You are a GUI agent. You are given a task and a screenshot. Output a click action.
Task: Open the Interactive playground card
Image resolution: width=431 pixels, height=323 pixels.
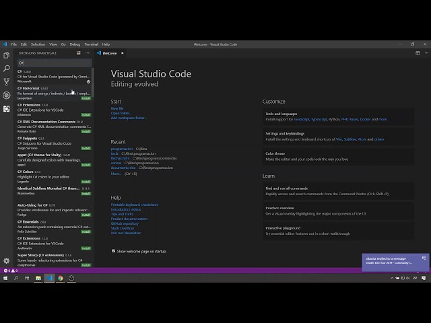click(x=338, y=231)
